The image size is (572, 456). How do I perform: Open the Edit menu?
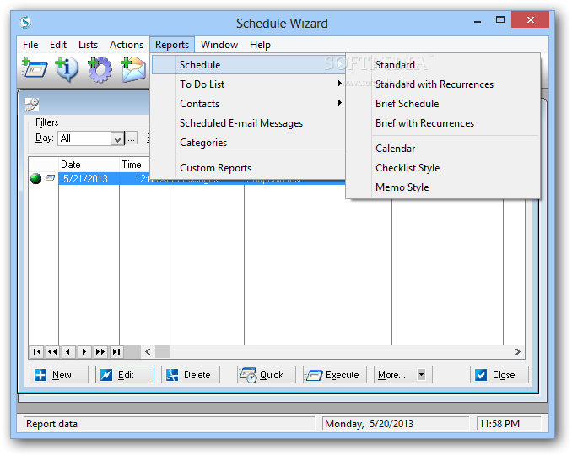(x=58, y=45)
